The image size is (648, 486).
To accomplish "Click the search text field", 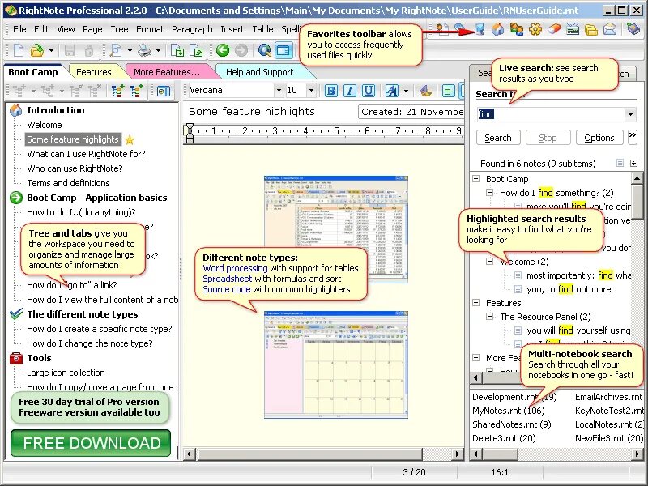I will pos(552,114).
